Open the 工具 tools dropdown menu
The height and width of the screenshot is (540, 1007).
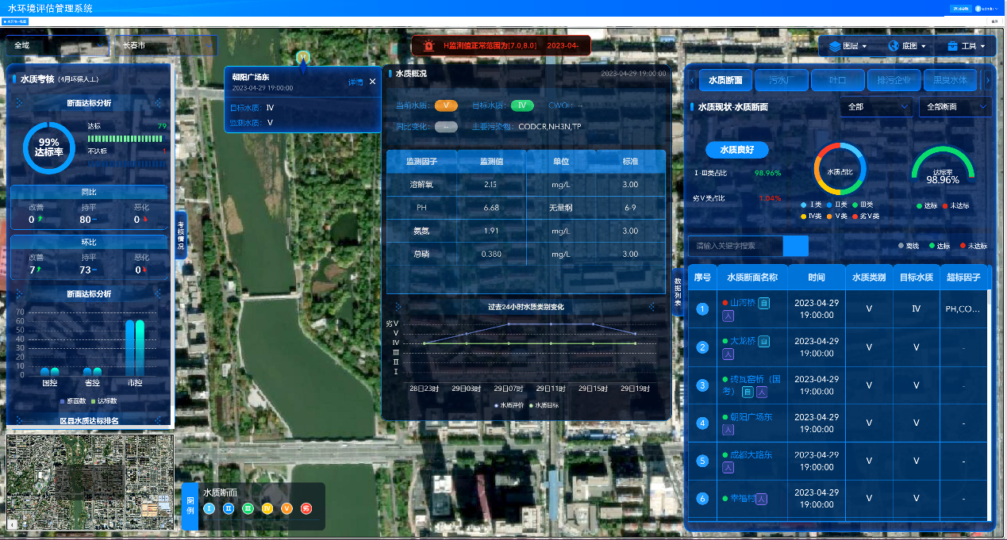967,46
